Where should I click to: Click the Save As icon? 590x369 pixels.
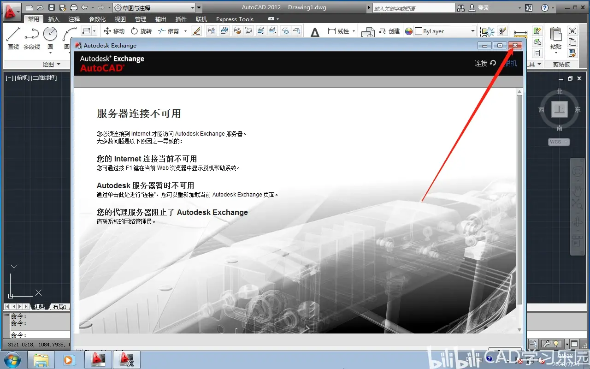(x=62, y=8)
